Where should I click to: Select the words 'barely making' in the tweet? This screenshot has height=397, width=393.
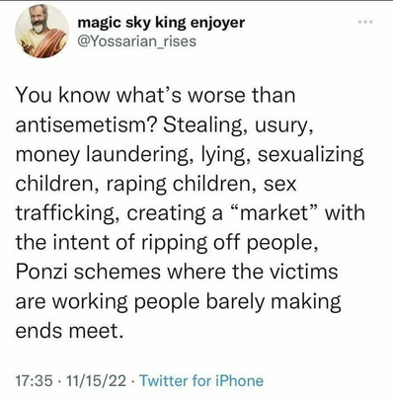[x=274, y=302]
